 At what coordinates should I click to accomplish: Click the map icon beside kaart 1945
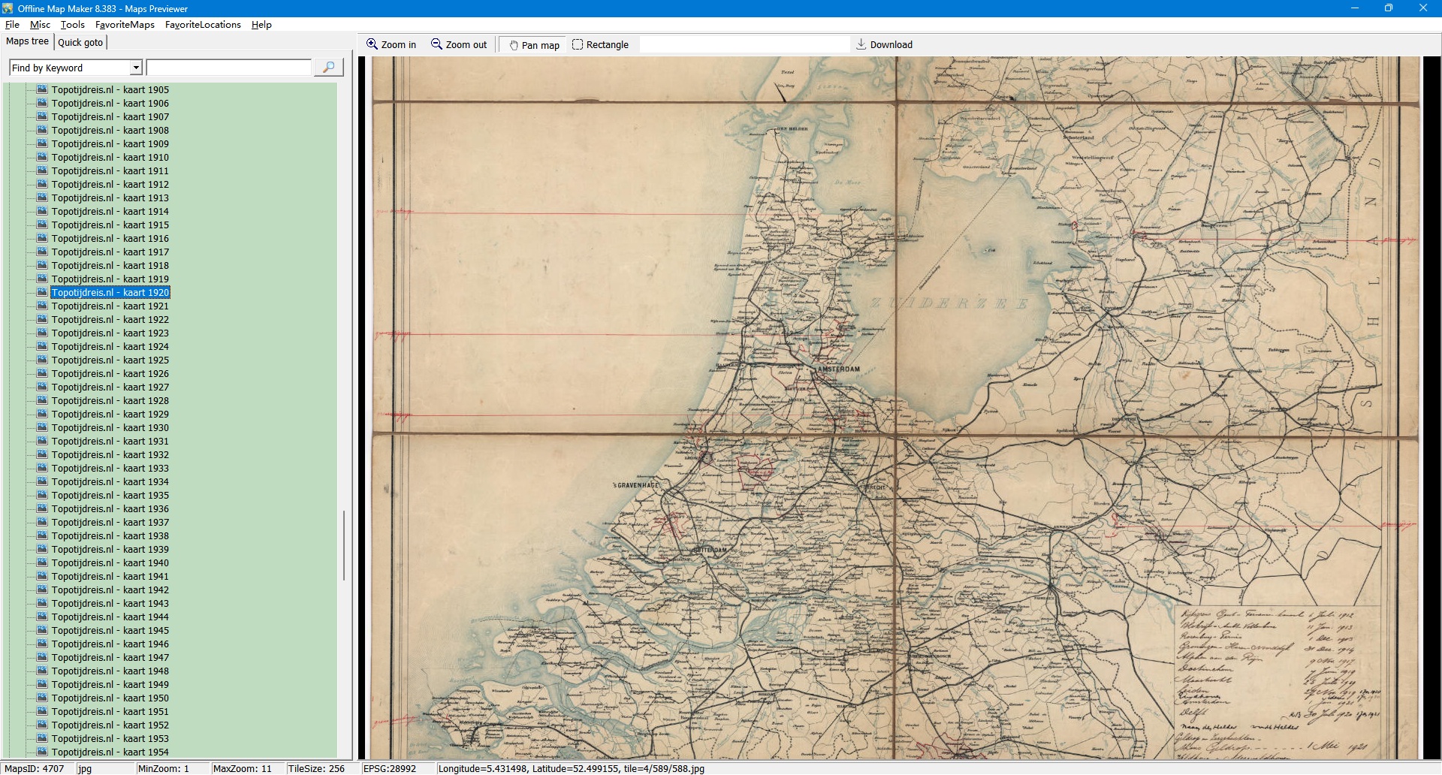pyautogui.click(x=42, y=630)
